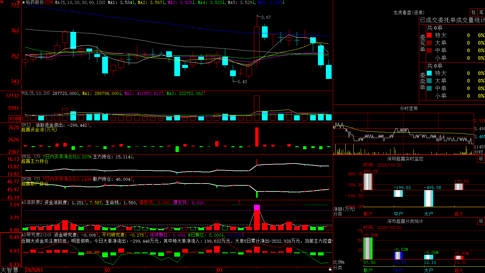This screenshot has width=485, height=273.
Task: Click the 哈药股份 stock name
Action: pyautogui.click(x=35, y=2)
